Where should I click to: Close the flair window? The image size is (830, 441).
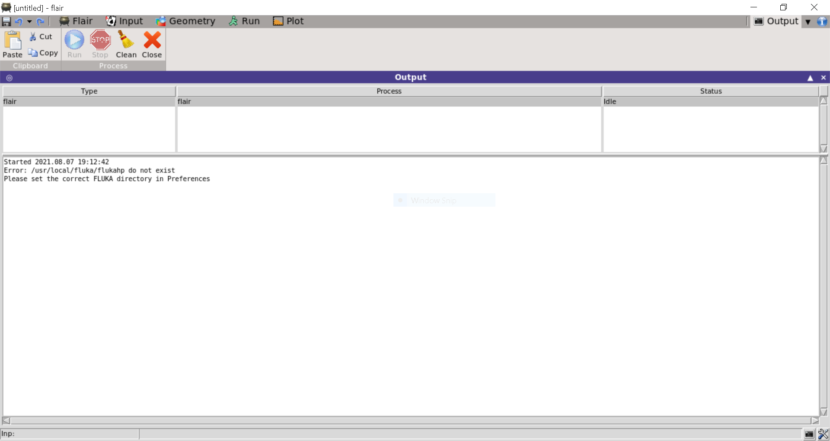[814, 7]
